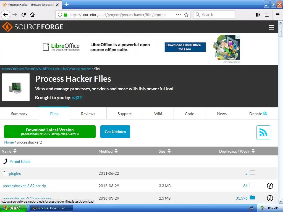The height and width of the screenshot is (212, 283).
Task: Open the SourceForge site hamburger menu
Action: [x=271, y=27]
